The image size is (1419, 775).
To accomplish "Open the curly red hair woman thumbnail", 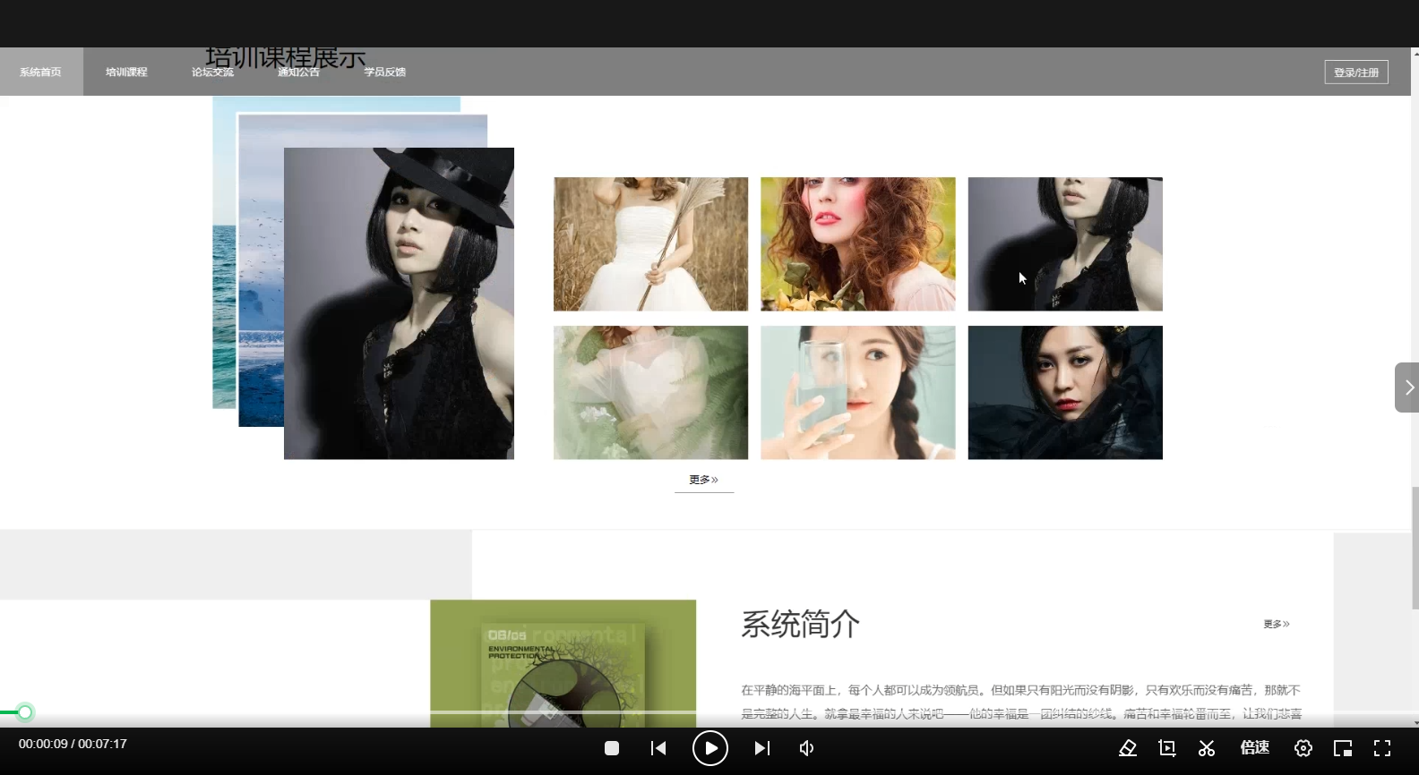I will pyautogui.click(x=858, y=244).
